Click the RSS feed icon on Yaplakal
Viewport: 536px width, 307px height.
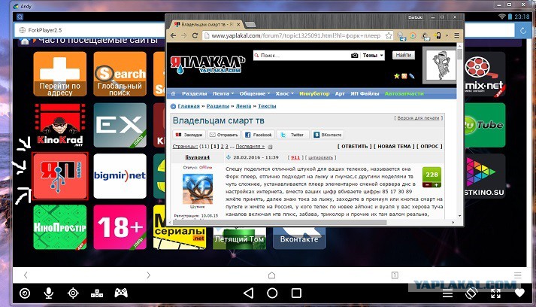tap(404, 76)
